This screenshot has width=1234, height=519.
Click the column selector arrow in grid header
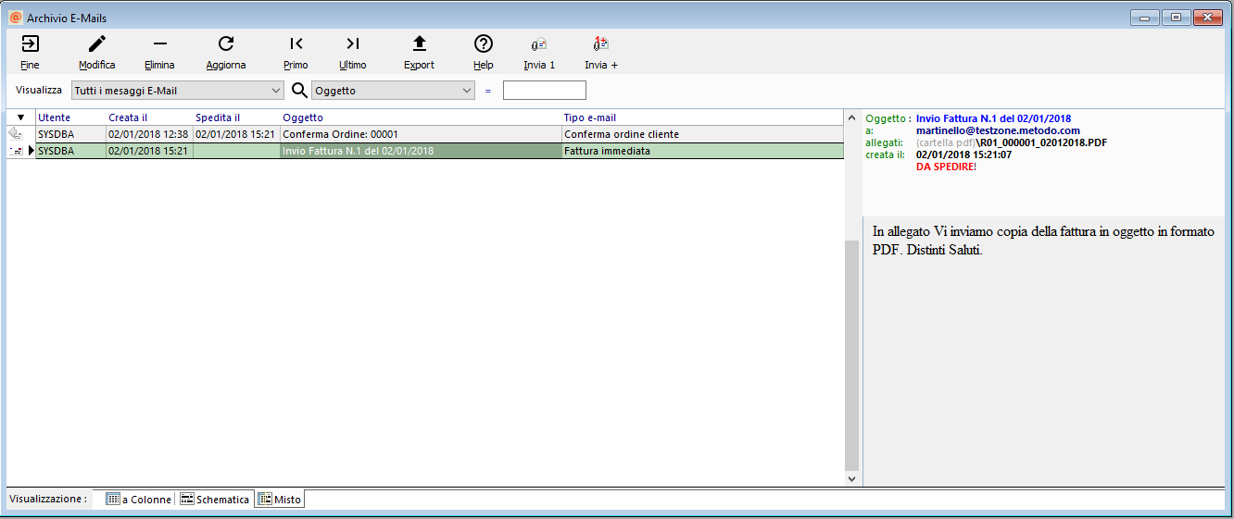click(x=20, y=118)
